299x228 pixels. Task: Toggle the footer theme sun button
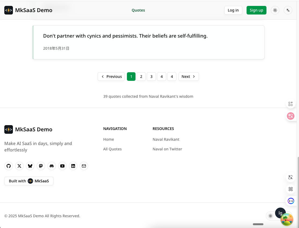pyautogui.click(x=270, y=216)
